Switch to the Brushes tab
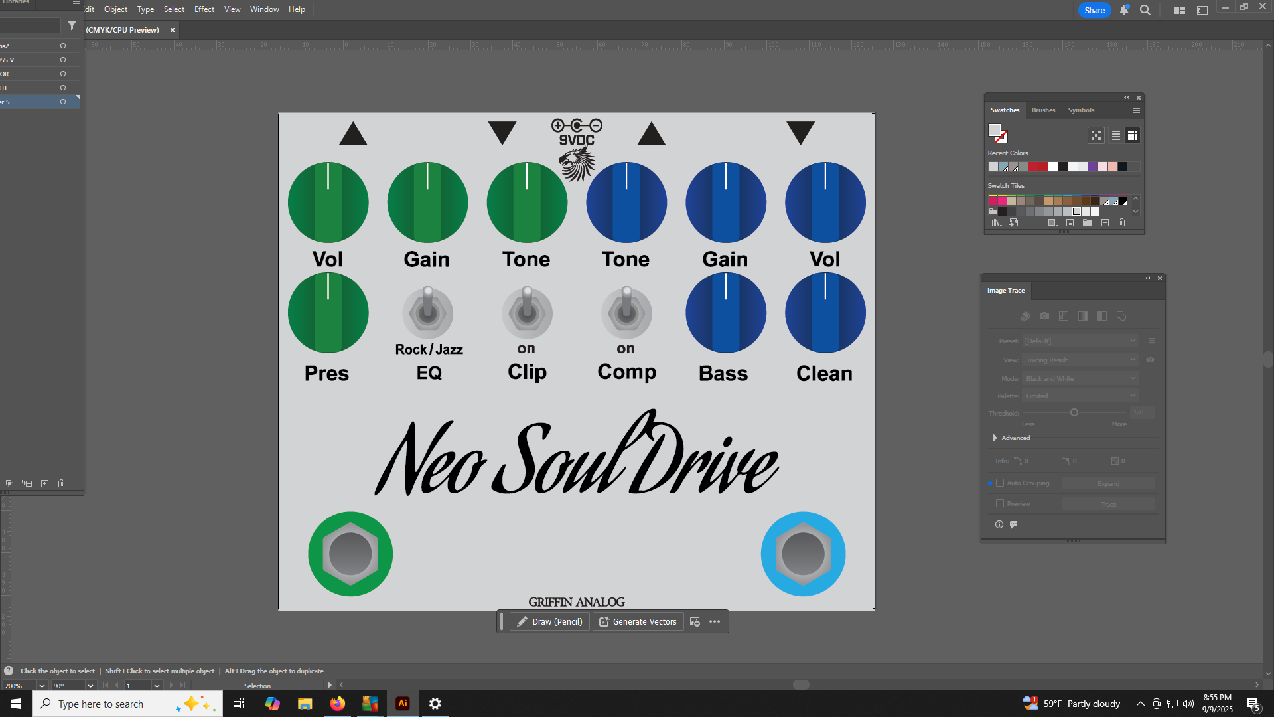This screenshot has height=717, width=1274. [1043, 110]
